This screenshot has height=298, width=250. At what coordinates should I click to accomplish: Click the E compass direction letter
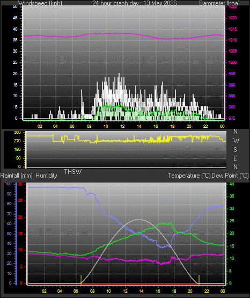tap(235, 158)
